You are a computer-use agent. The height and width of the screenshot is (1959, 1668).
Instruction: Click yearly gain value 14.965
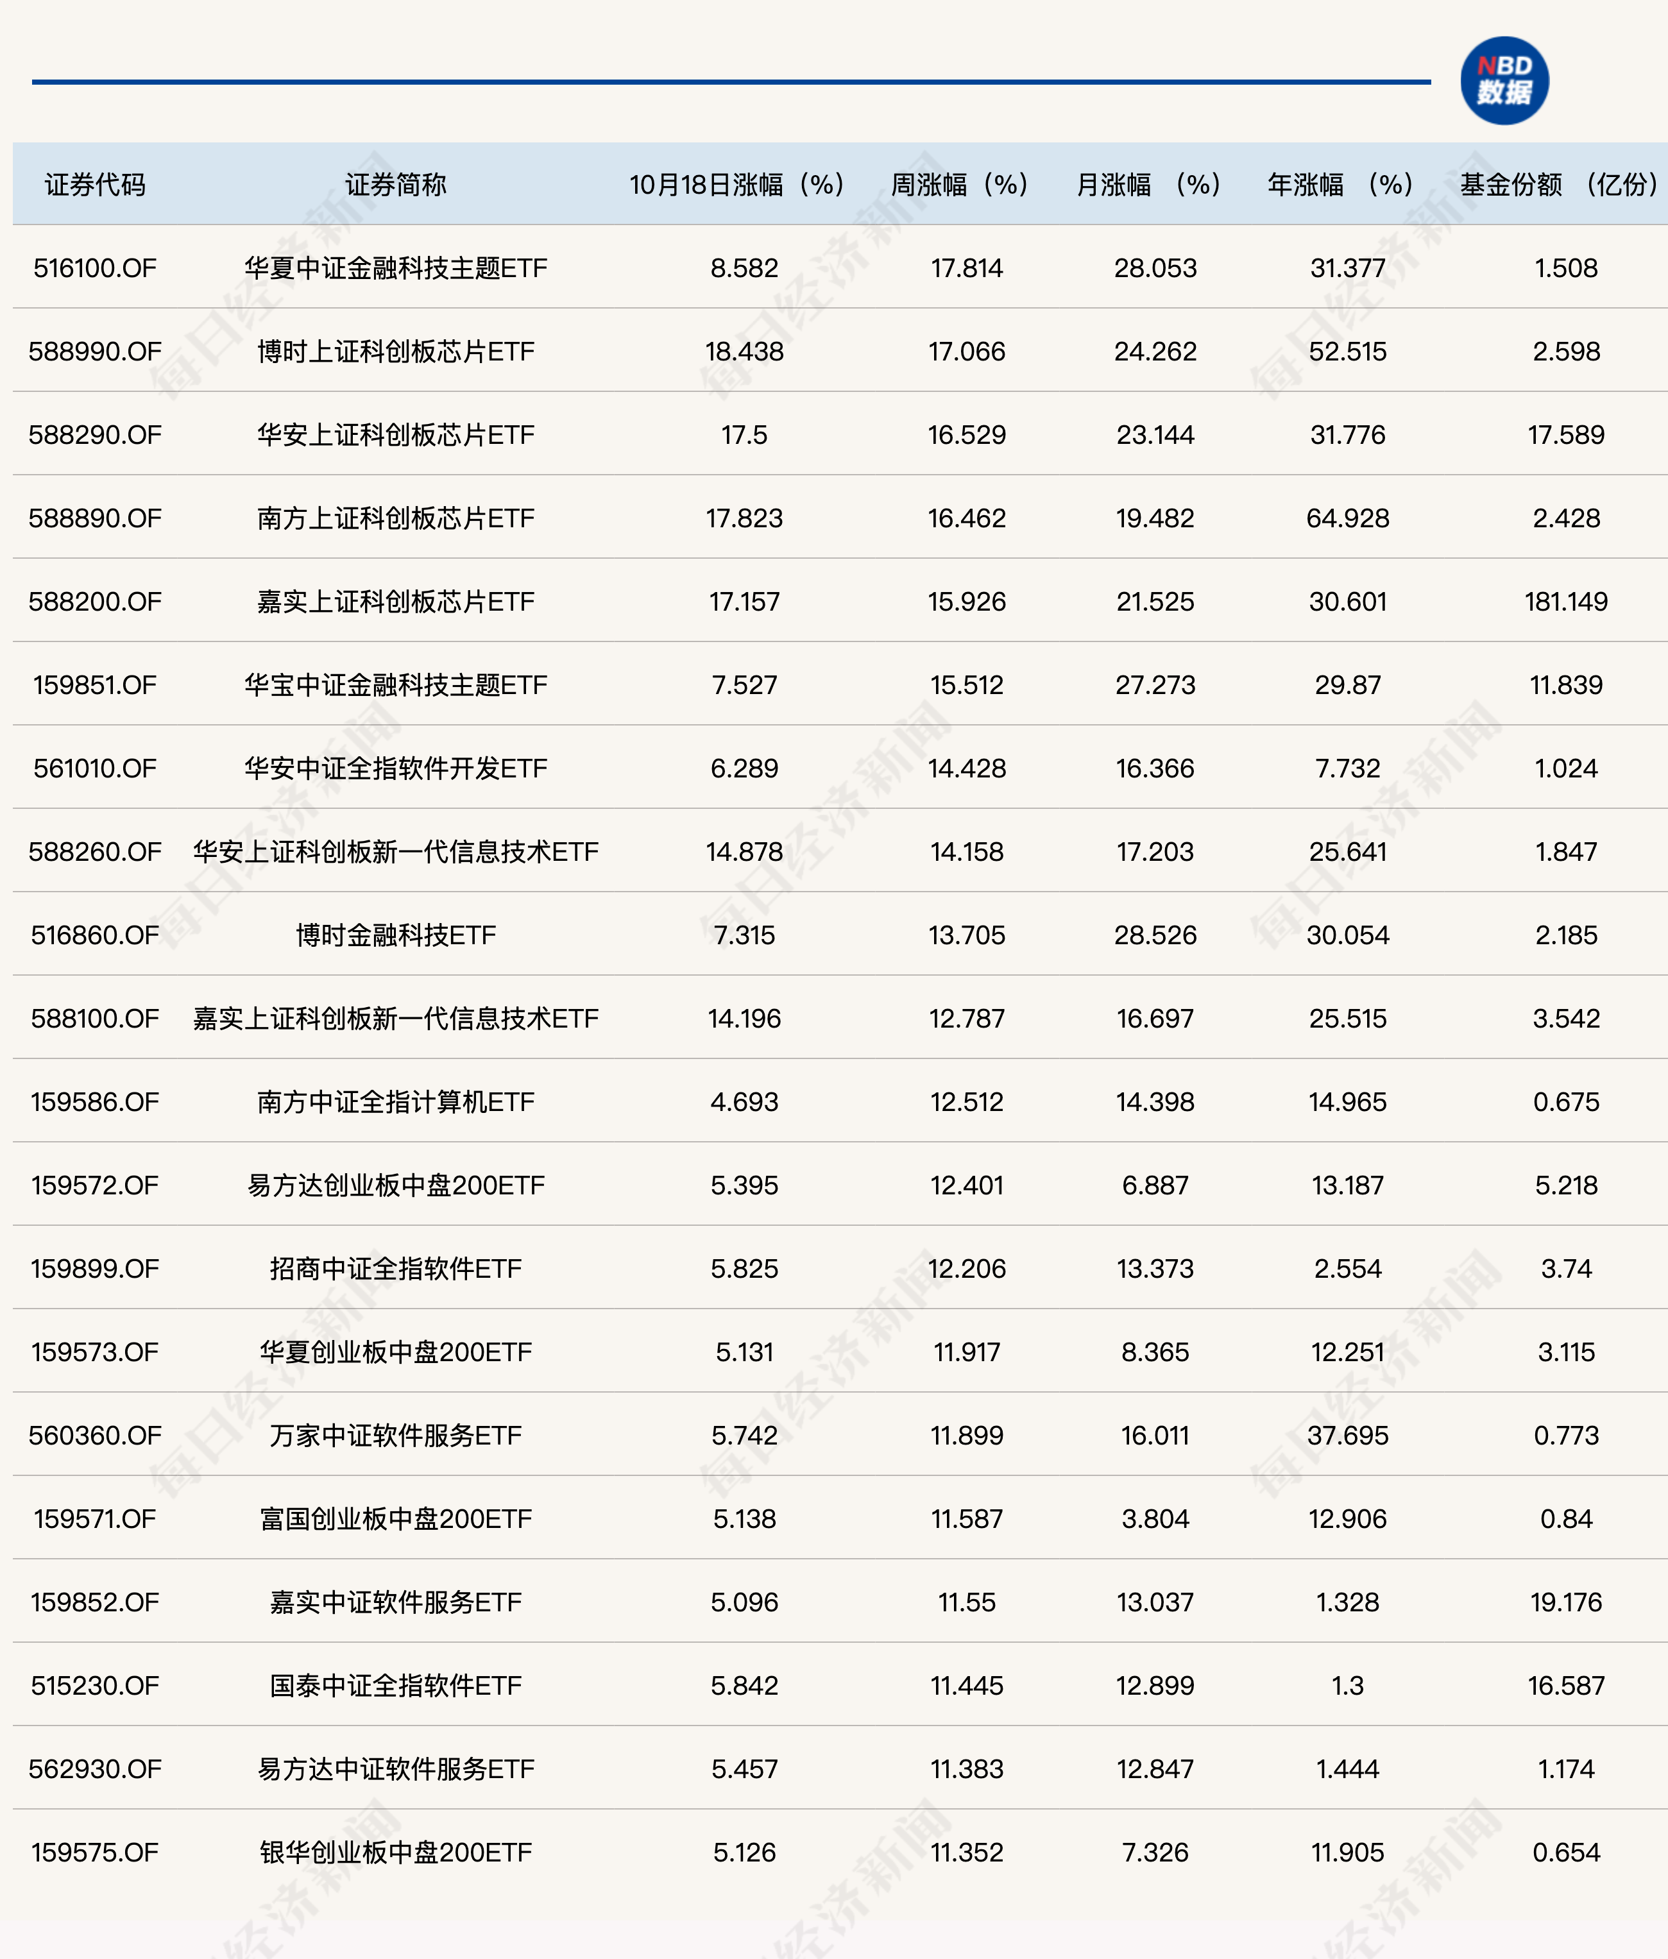[x=1347, y=1101]
